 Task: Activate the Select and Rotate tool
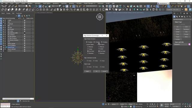coord(43,6)
